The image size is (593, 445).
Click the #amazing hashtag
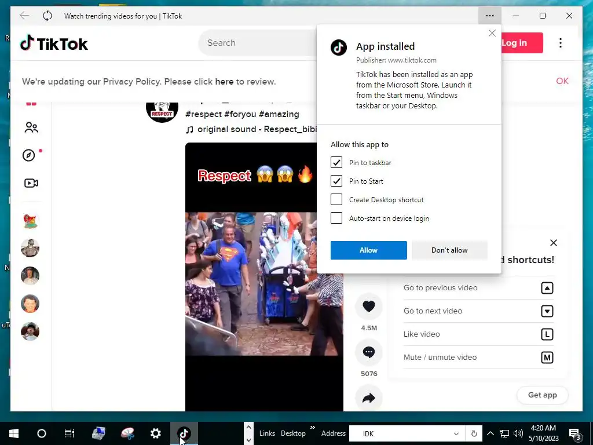click(279, 114)
